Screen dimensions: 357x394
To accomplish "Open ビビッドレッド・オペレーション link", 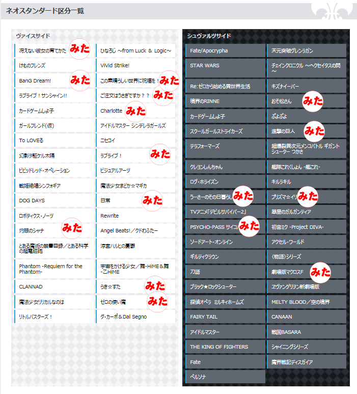I will point(54,171).
